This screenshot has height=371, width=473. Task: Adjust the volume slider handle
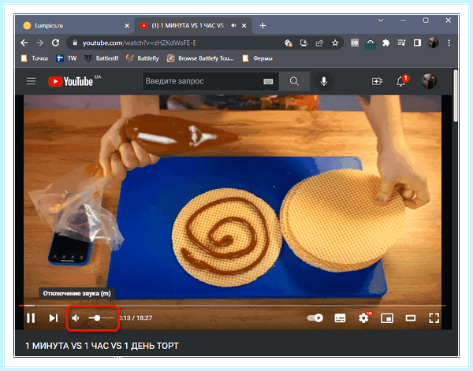coord(97,318)
